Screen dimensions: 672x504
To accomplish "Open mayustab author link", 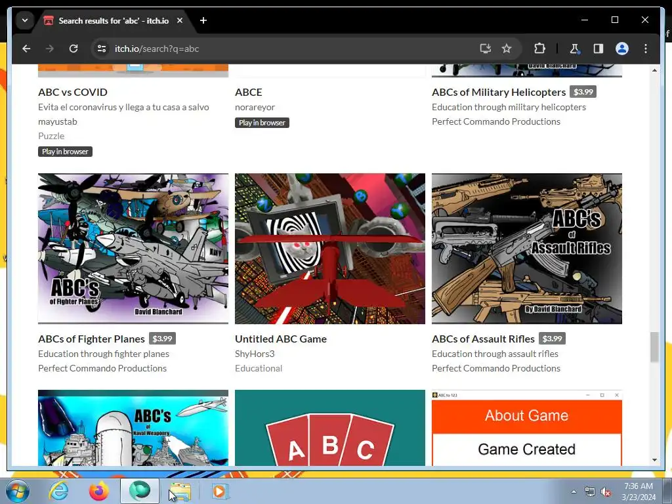I will click(x=58, y=121).
